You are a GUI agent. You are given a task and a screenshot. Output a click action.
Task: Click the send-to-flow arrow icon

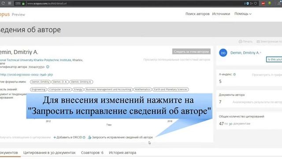coord(252,4)
